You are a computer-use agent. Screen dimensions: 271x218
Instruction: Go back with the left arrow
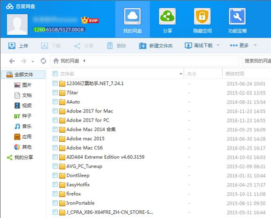point(12,61)
